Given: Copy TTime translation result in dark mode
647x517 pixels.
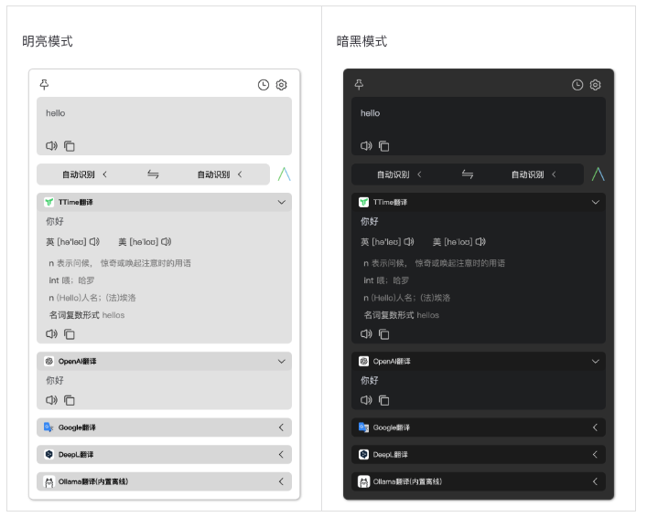Looking at the screenshot, I should click(384, 334).
